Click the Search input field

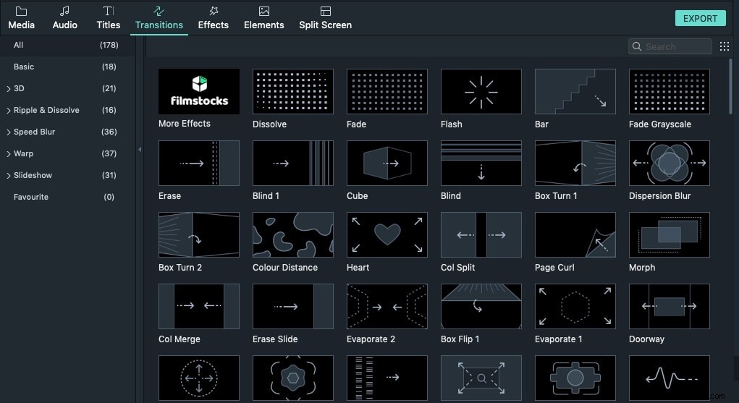pos(670,46)
